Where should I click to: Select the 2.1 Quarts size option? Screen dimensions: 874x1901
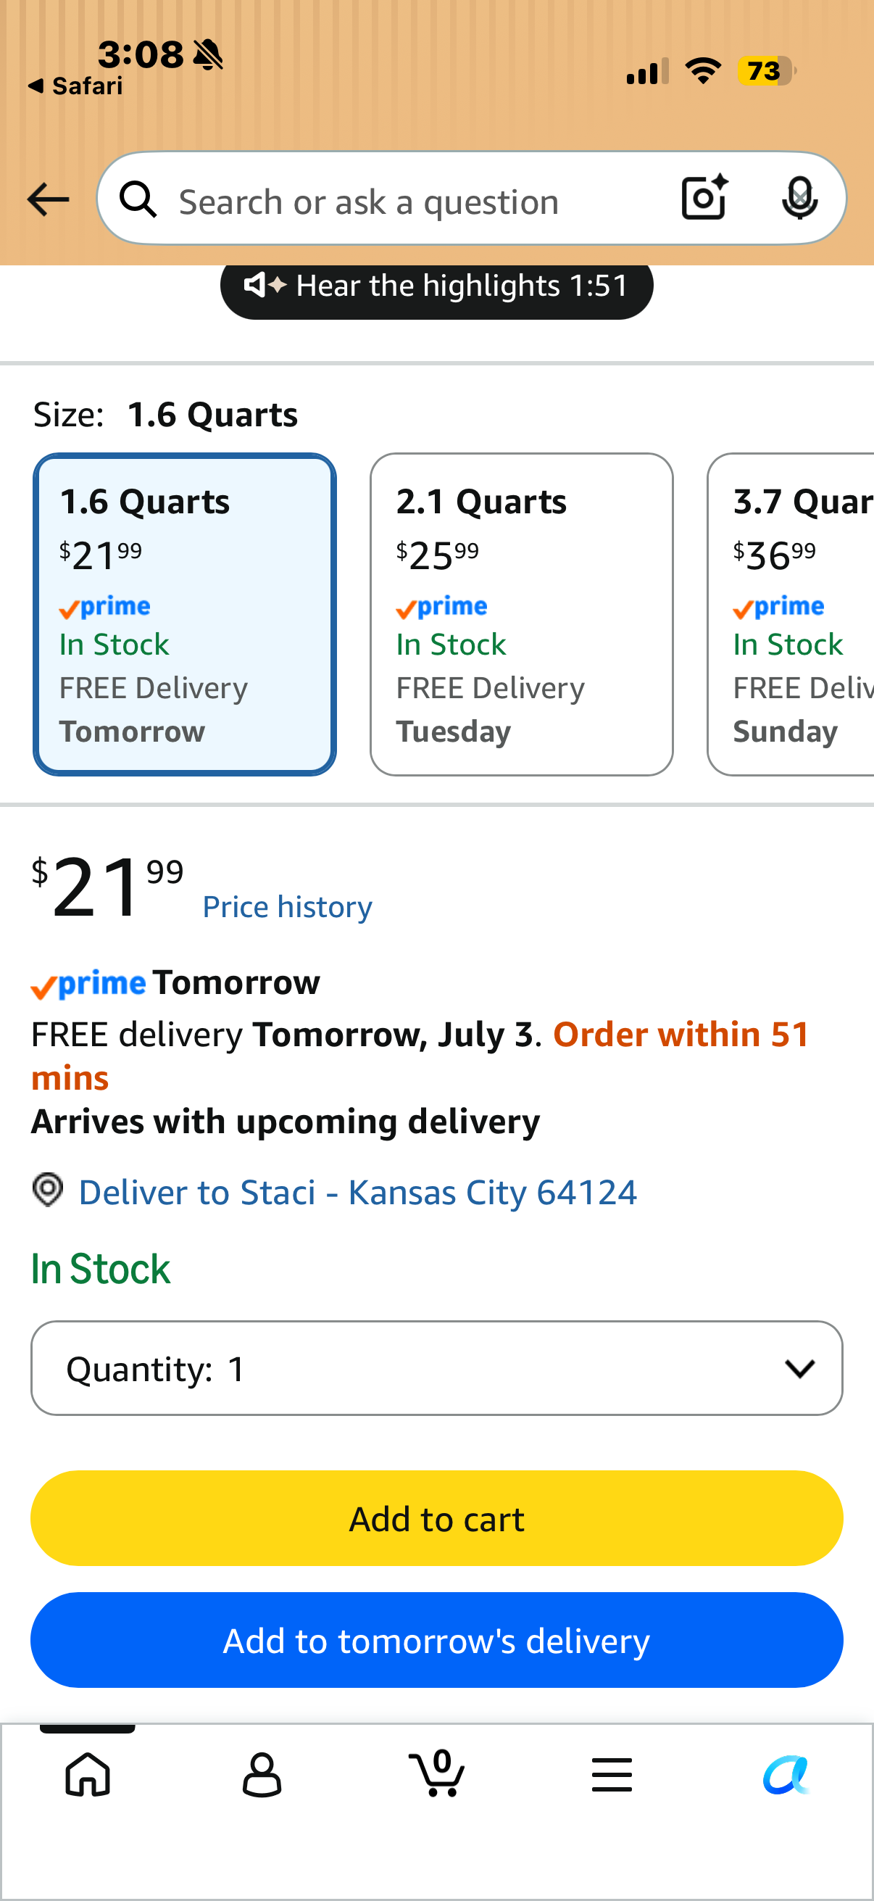click(522, 614)
